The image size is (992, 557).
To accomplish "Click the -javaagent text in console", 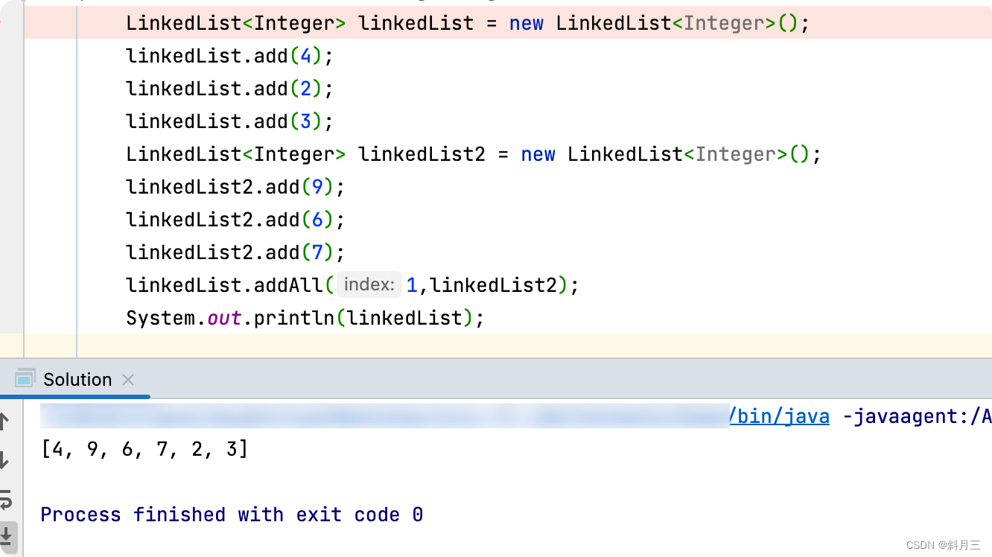I will 917,417.
